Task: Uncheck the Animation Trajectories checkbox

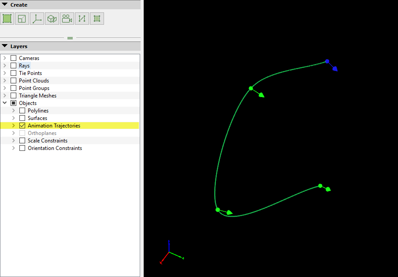Action: (22, 126)
